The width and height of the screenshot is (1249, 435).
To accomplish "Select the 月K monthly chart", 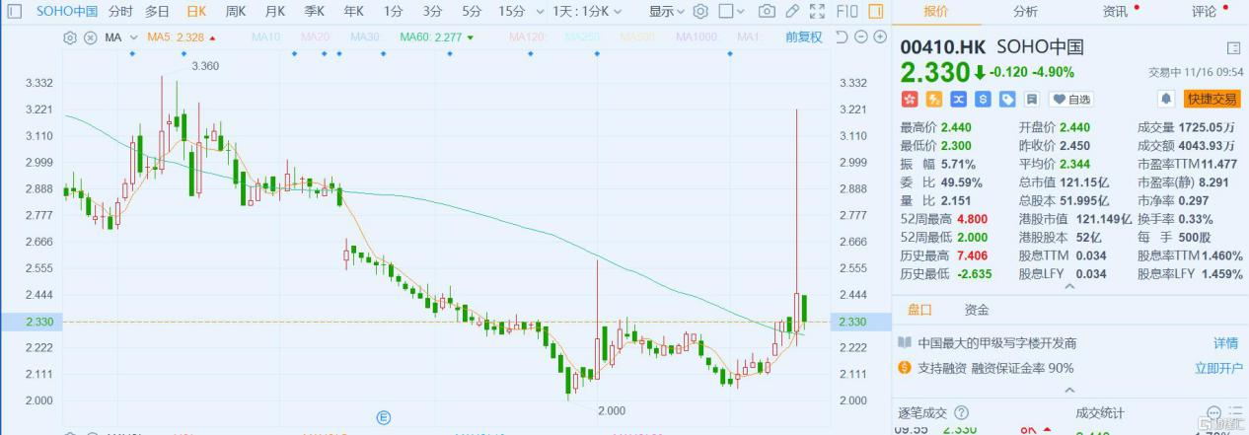I will pyautogui.click(x=274, y=12).
